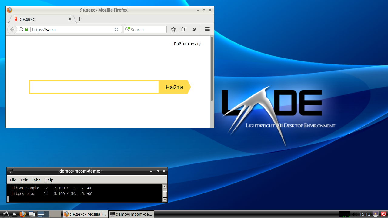
Task: Select the reading list clipboard icon
Action: click(x=183, y=29)
